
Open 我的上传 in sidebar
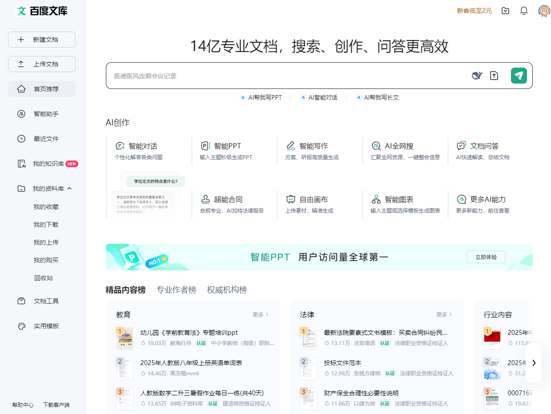(46, 242)
